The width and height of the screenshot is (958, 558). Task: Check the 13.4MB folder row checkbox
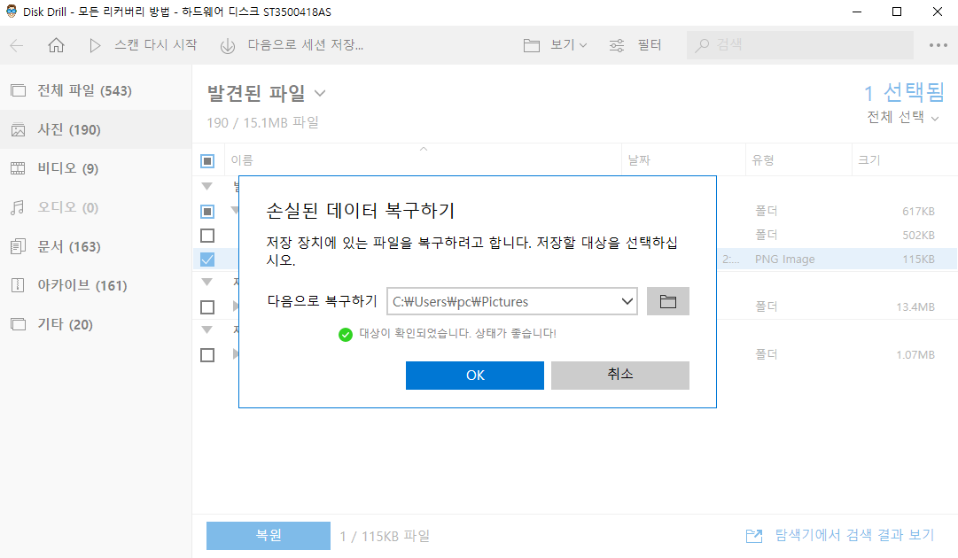pos(207,307)
